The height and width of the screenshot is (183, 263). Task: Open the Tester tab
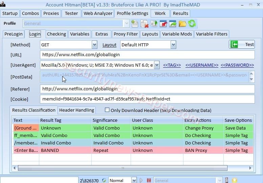(x=71, y=14)
